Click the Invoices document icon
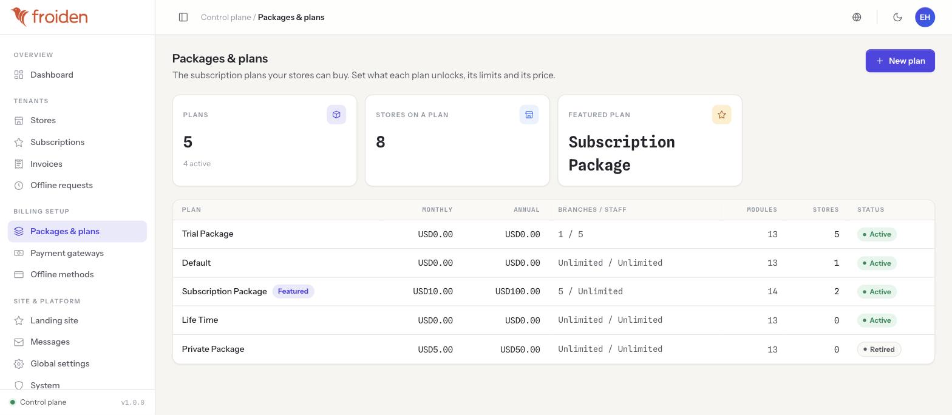This screenshot has width=952, height=415. point(19,164)
